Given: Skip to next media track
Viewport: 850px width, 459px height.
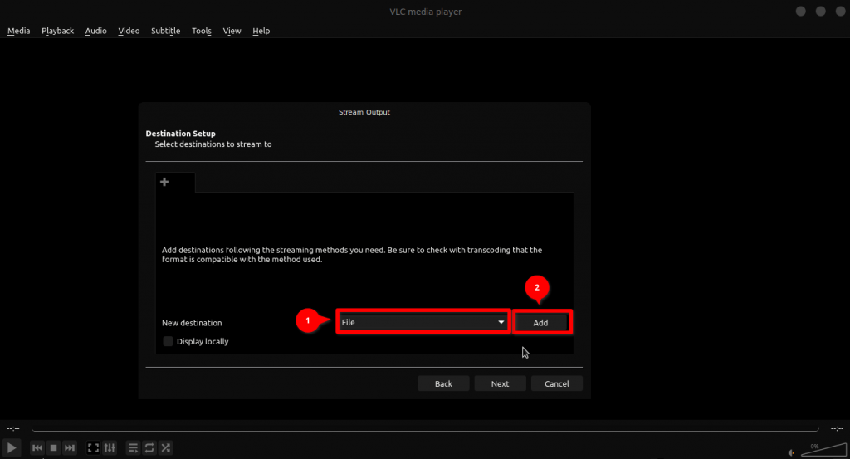Looking at the screenshot, I should point(70,447).
